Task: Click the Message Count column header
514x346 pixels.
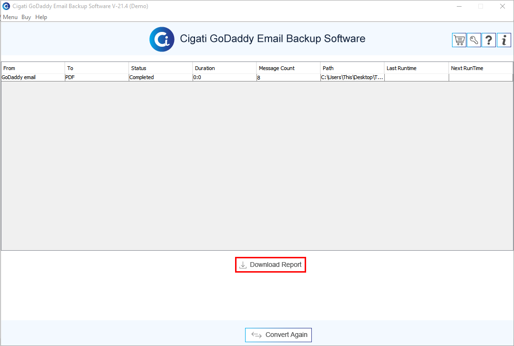Action: pyautogui.click(x=288, y=68)
